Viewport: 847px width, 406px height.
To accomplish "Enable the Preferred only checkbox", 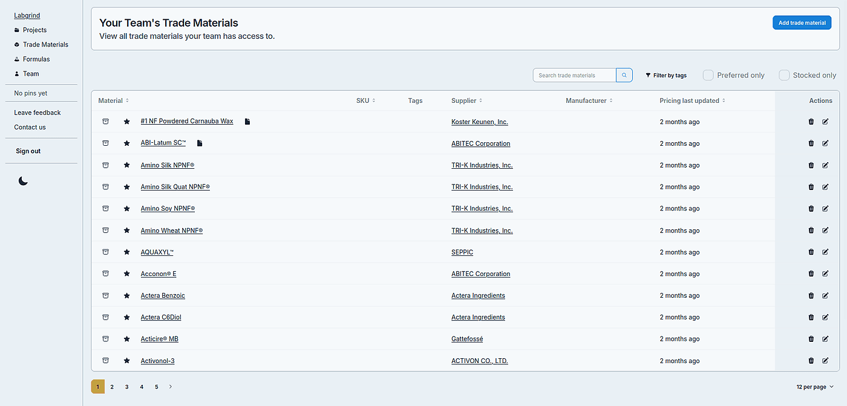I will (x=708, y=75).
